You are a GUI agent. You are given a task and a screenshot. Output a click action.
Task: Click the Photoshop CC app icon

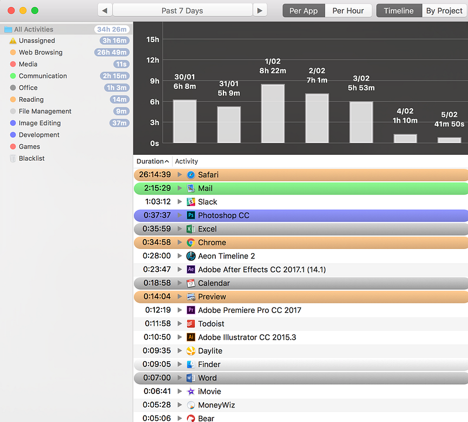(x=191, y=215)
